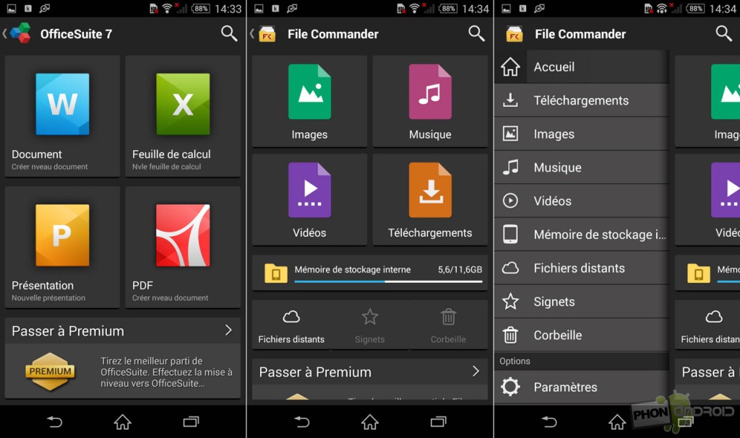Create a new Word Document
The height and width of the screenshot is (438, 740).
point(62,116)
